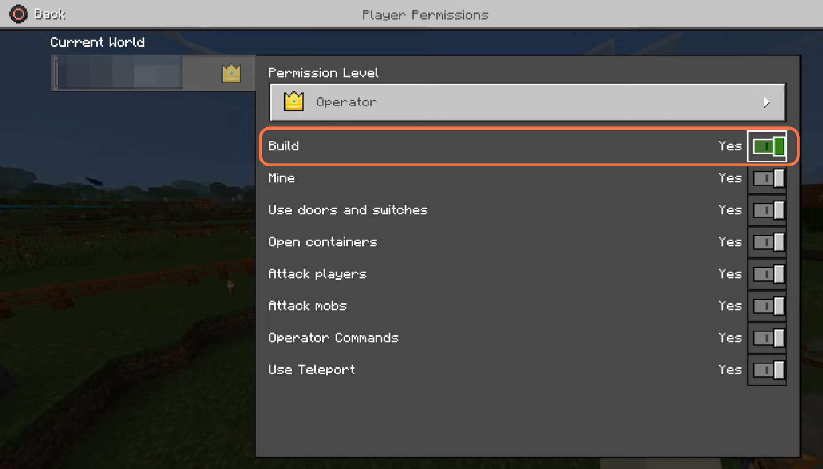Toggle the Build permission switch
823x469 pixels.
pos(768,146)
